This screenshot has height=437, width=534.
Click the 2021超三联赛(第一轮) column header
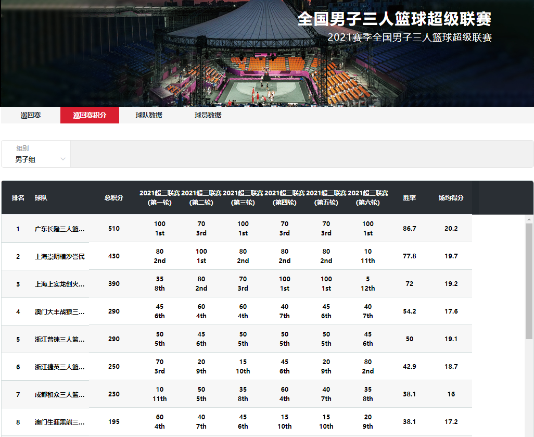pos(160,198)
